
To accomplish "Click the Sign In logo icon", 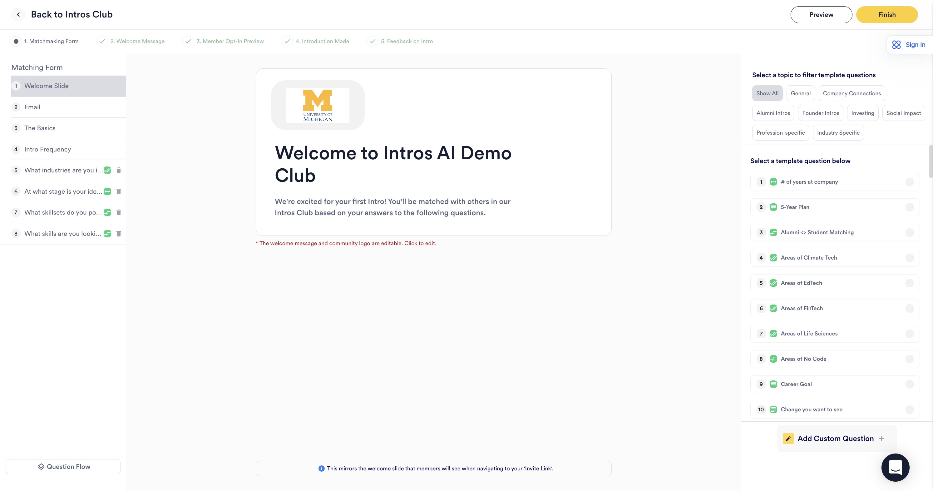I will [896, 45].
